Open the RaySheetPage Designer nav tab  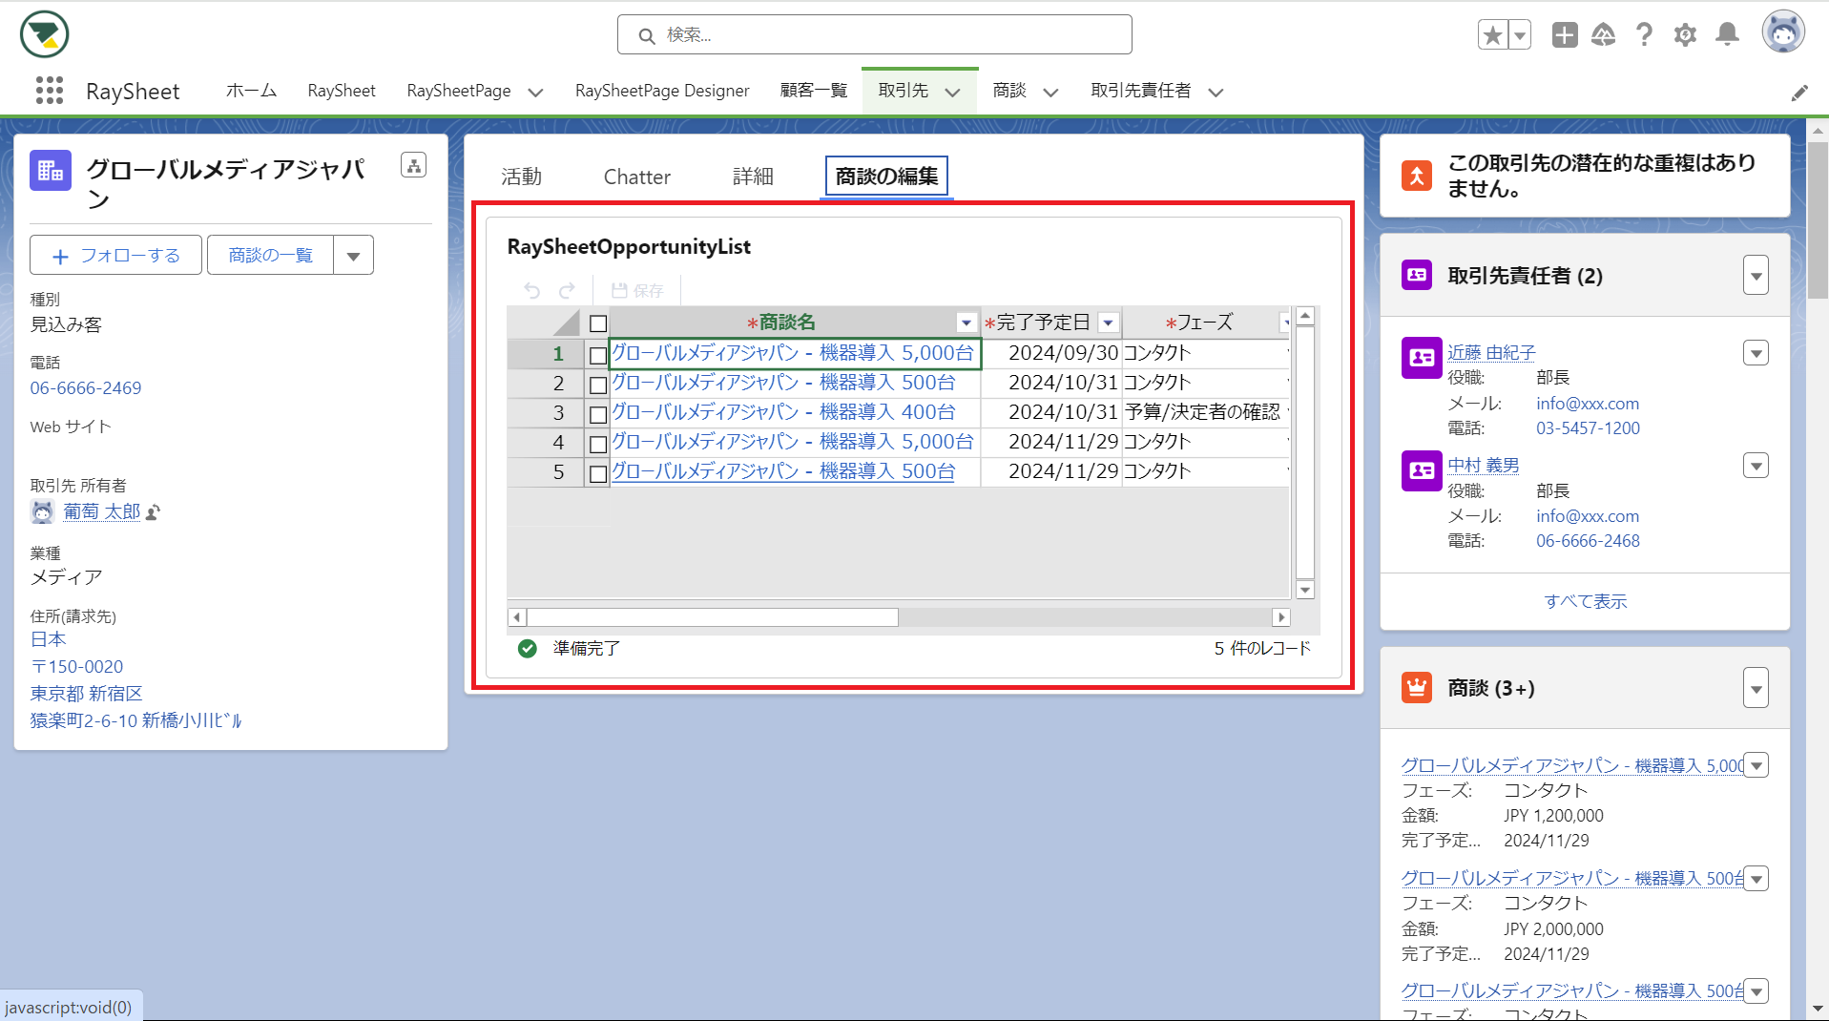tap(662, 91)
